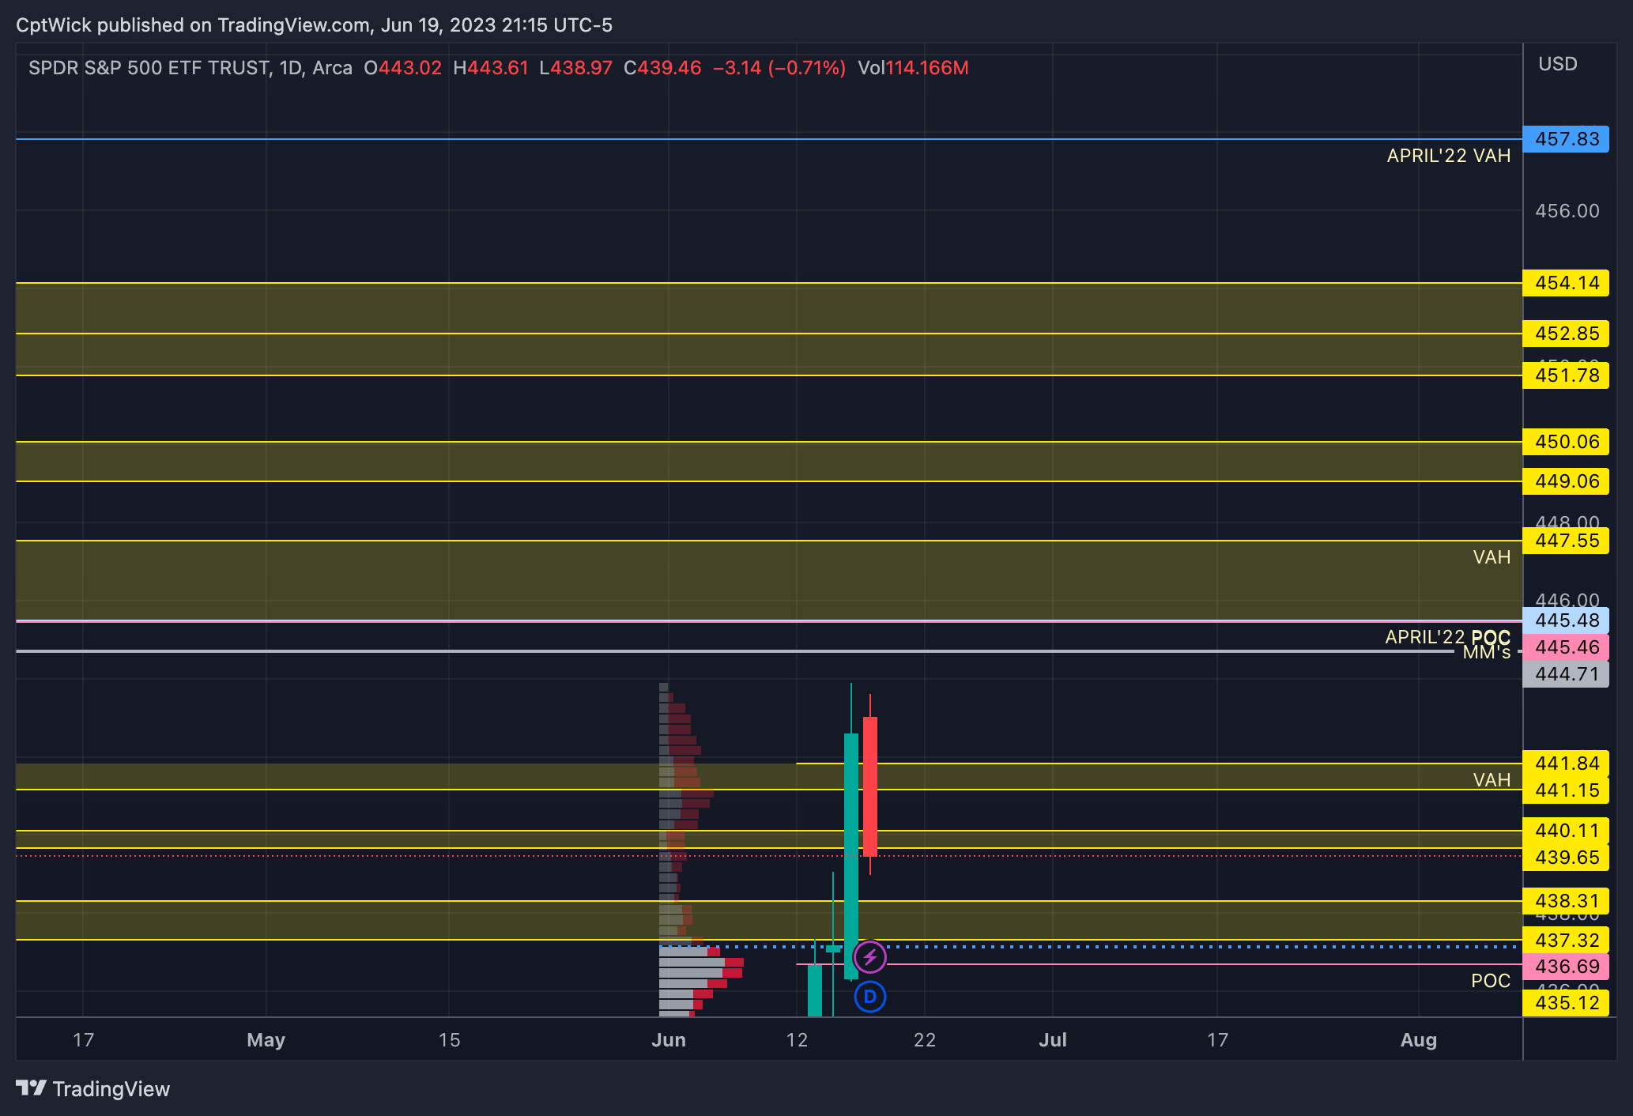Click the blue 457.83 price label
1633x1116 pixels.
(1566, 139)
